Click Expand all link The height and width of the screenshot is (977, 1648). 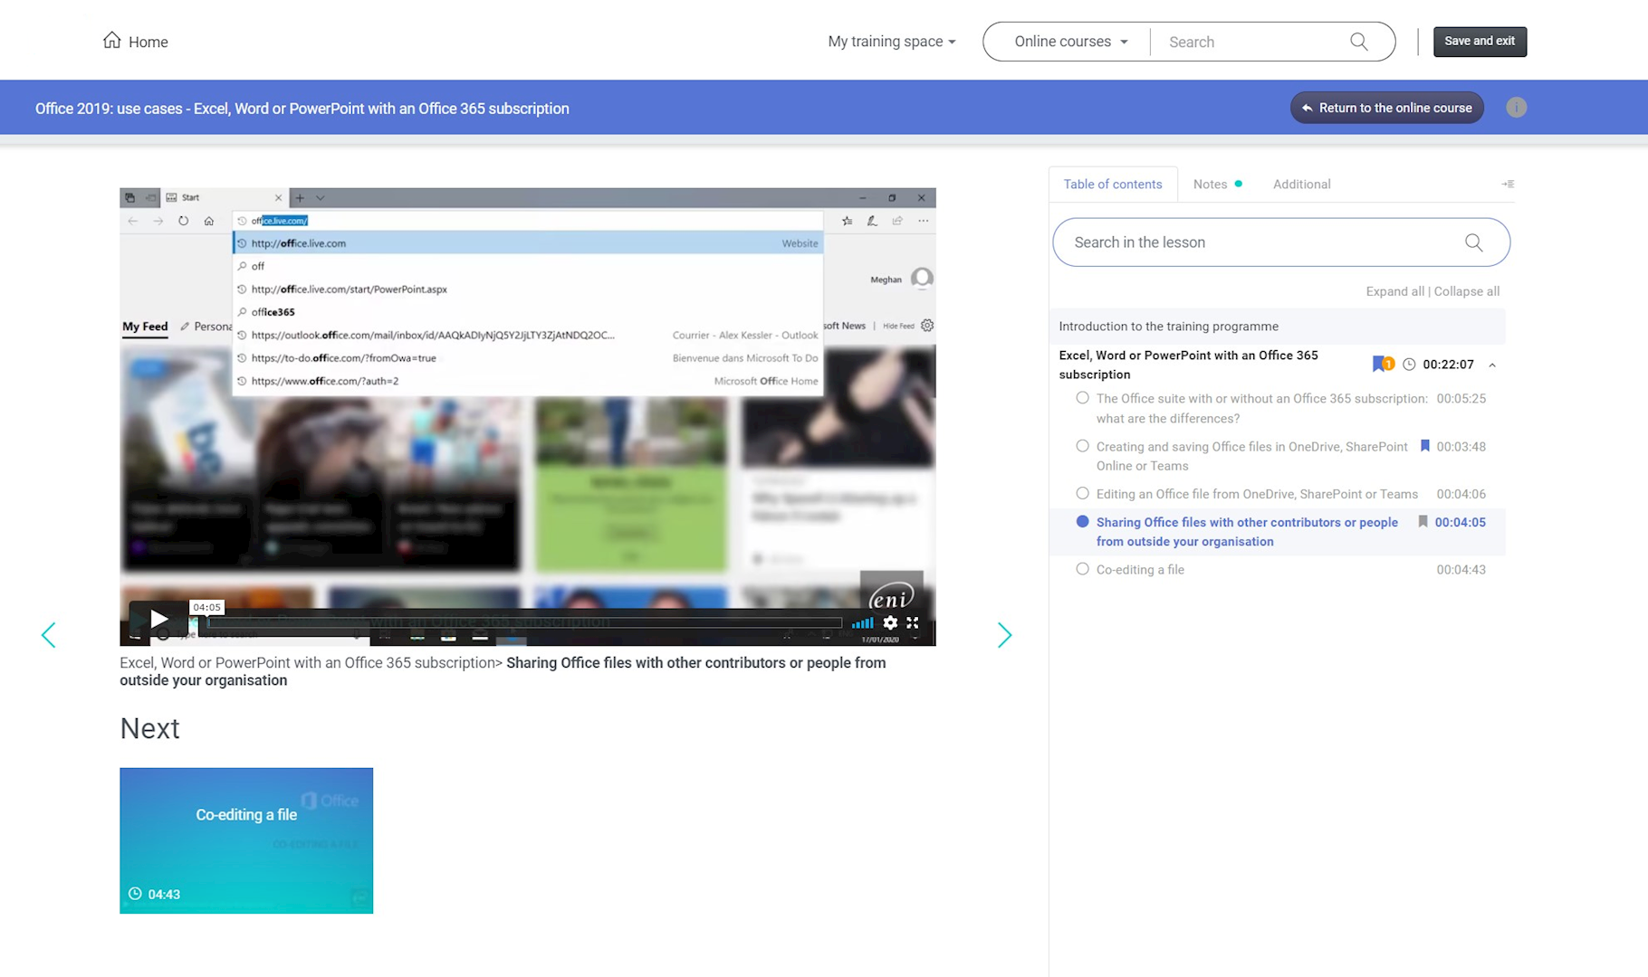pyautogui.click(x=1394, y=291)
